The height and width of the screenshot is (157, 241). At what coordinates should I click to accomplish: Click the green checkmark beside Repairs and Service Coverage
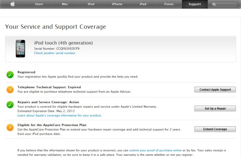[10, 104]
